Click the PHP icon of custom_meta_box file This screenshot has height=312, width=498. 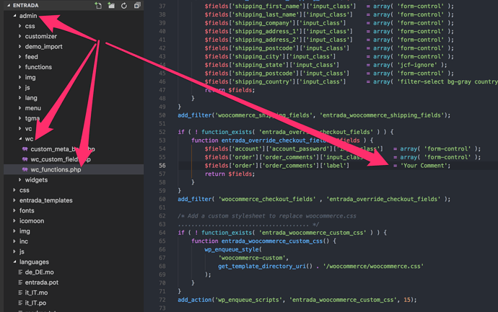pyautogui.click(x=25, y=149)
